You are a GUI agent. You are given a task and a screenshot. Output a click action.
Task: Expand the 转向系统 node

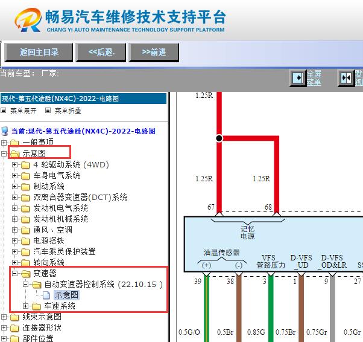pos(14,262)
